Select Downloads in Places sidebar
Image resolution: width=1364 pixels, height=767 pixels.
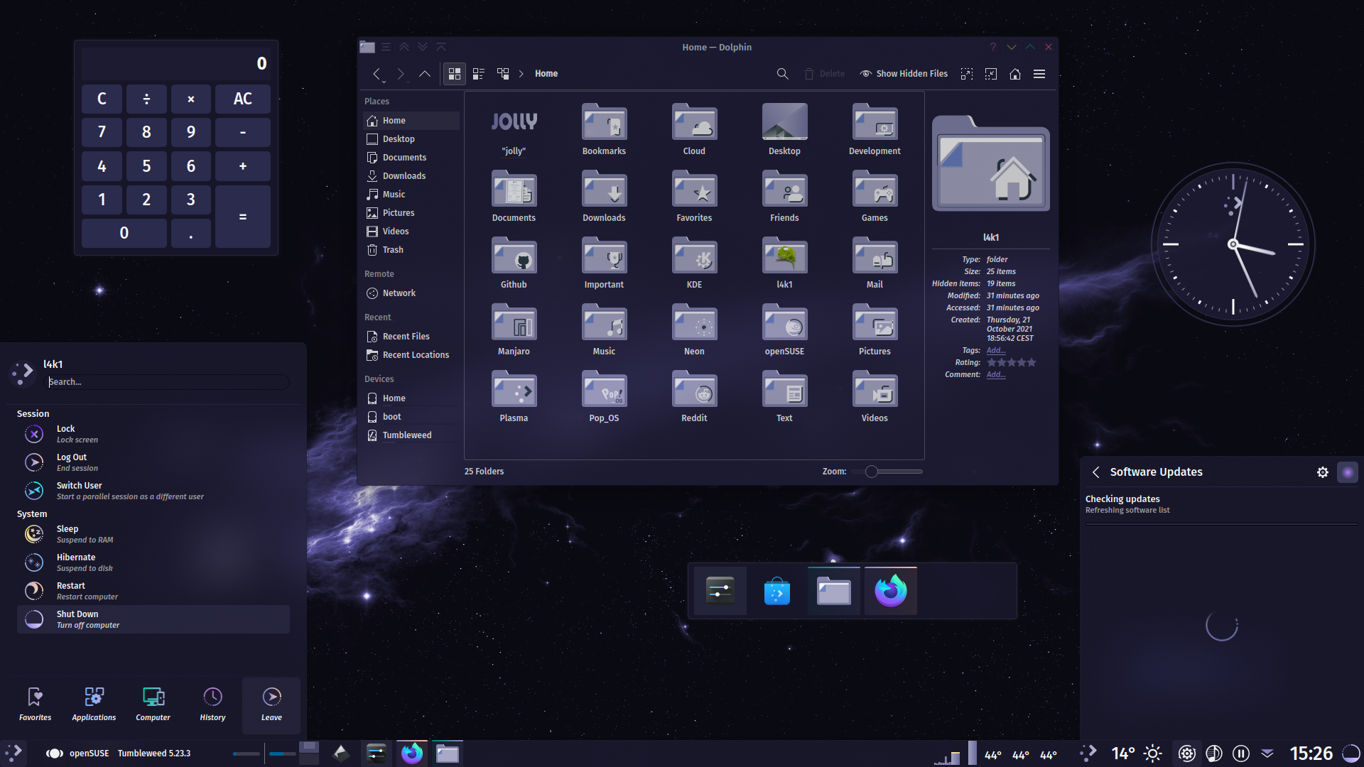tap(411, 176)
